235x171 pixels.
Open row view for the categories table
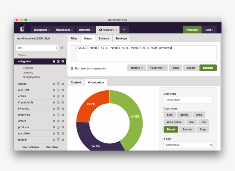coord(54,61)
